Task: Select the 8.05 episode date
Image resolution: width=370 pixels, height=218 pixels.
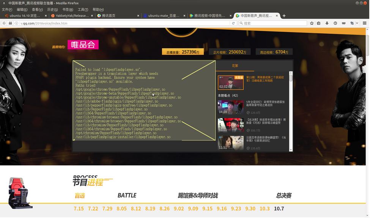Action: click(x=121, y=209)
